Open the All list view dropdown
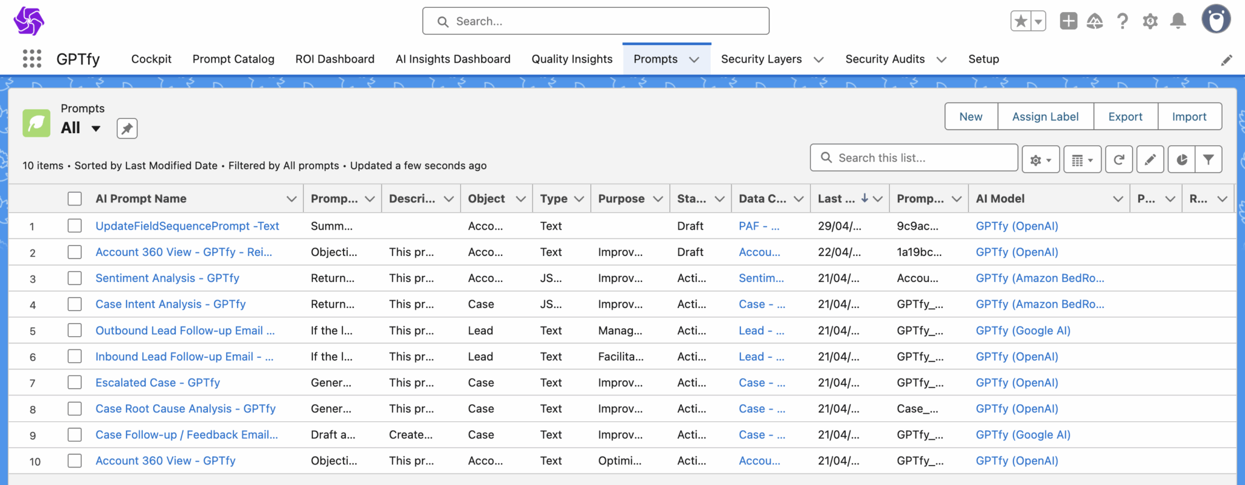 click(x=95, y=128)
